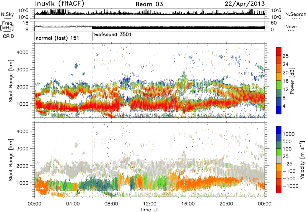Click the blue top of Velocity color bar

279,130
